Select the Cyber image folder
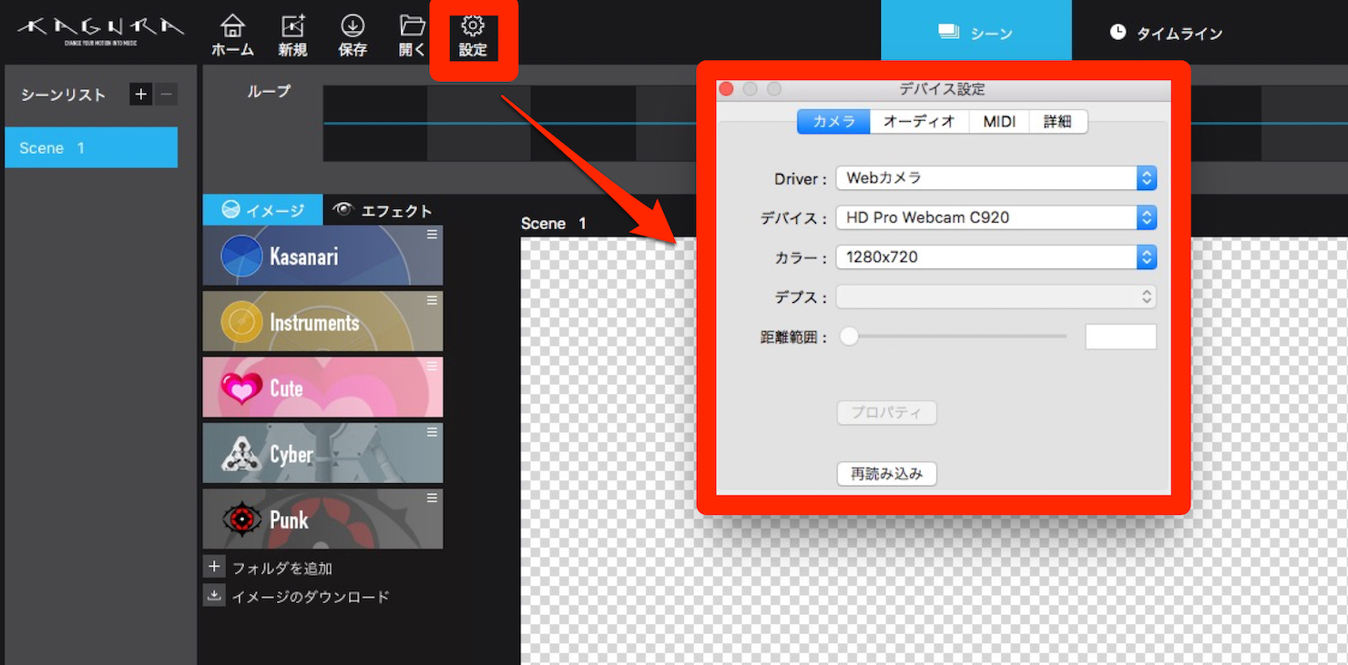 point(322,453)
